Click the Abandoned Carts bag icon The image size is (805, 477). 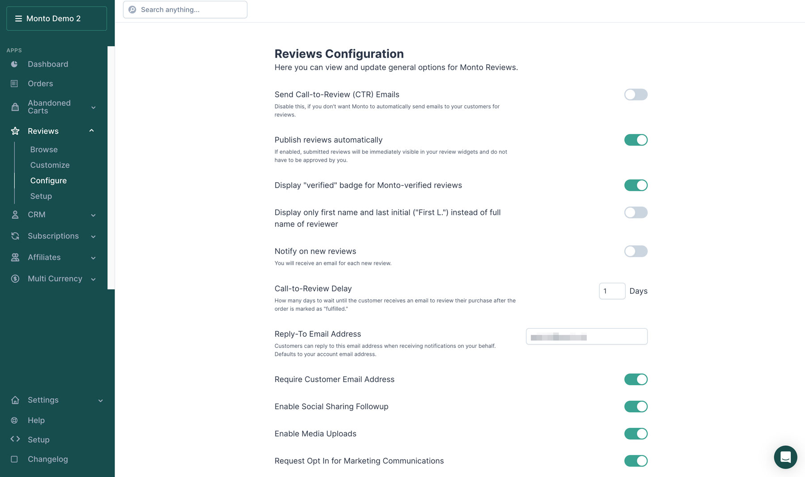(15, 107)
